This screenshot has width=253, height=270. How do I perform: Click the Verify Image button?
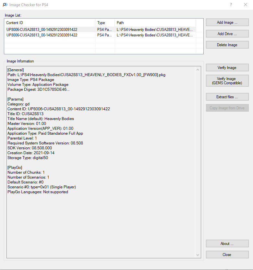[227, 68]
